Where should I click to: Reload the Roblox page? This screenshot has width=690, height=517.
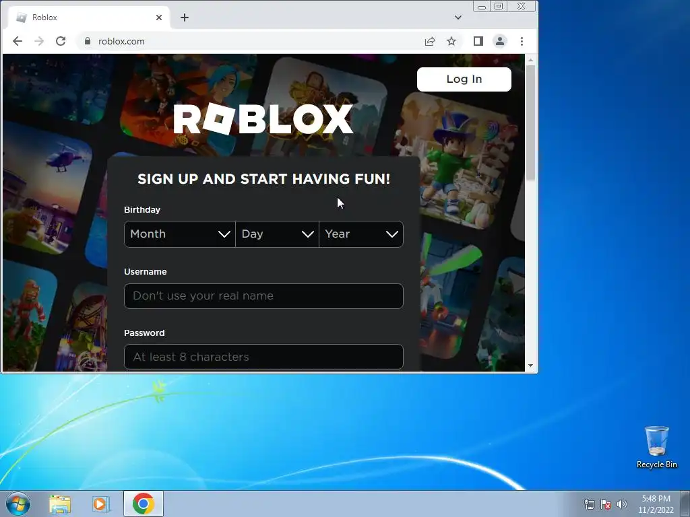coord(61,41)
